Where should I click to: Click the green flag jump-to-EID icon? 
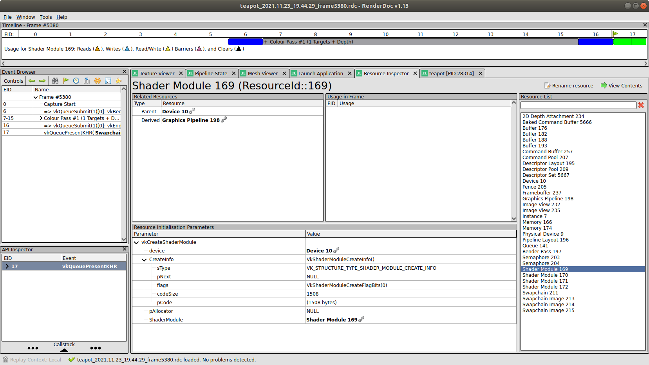click(66, 81)
